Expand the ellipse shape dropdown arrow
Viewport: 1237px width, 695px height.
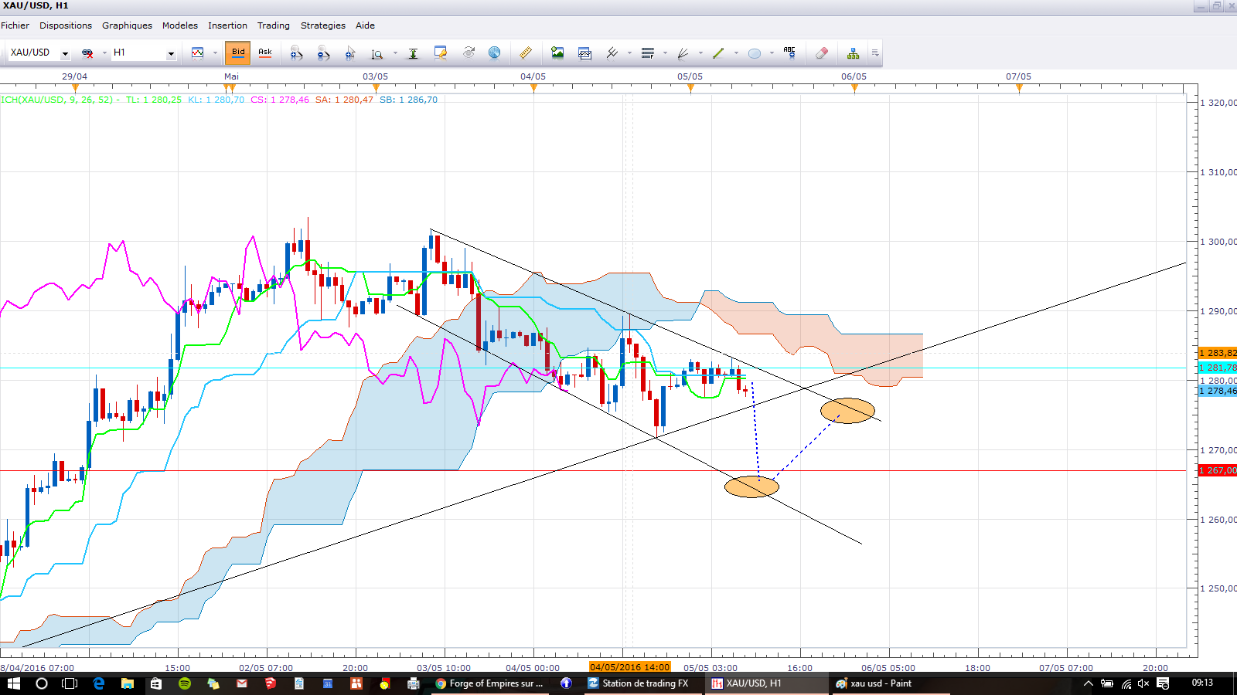click(x=772, y=53)
